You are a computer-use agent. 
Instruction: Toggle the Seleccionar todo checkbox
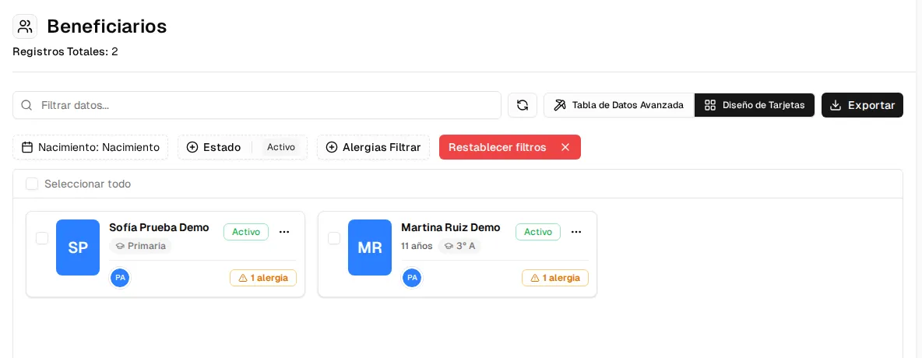32,184
